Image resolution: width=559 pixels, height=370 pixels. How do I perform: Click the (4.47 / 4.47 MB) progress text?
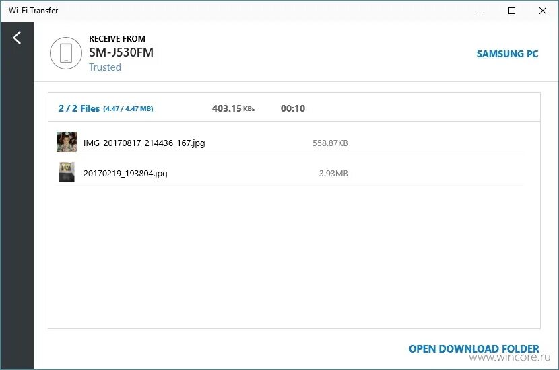pos(128,108)
